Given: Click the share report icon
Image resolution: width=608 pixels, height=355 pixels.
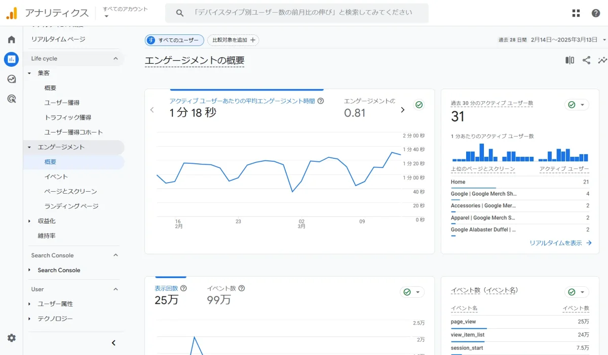Looking at the screenshot, I should tap(586, 60).
